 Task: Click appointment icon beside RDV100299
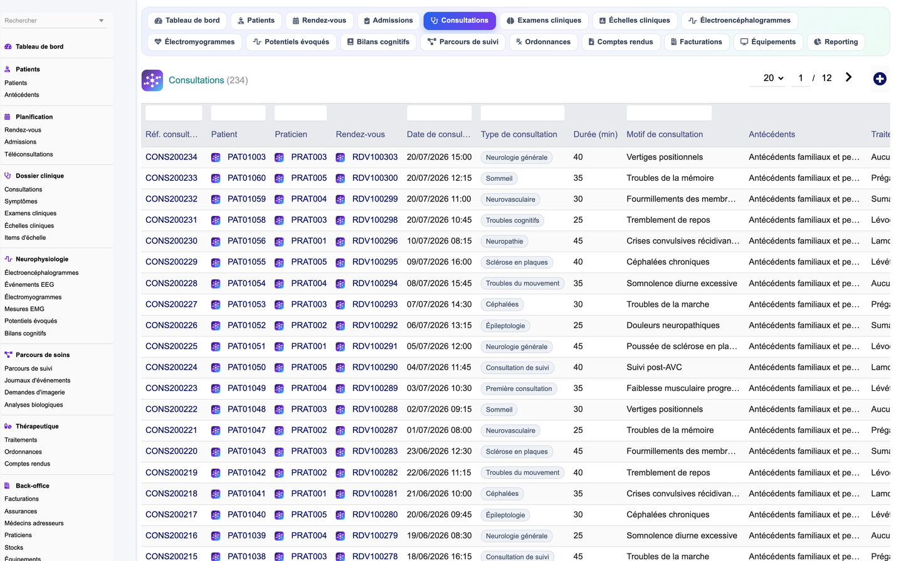coord(340,200)
